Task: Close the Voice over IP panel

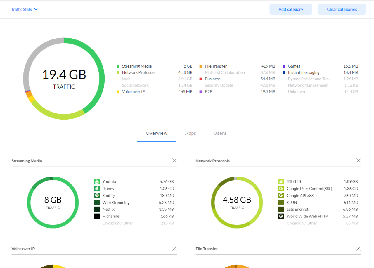Action: pyautogui.click(x=174, y=249)
